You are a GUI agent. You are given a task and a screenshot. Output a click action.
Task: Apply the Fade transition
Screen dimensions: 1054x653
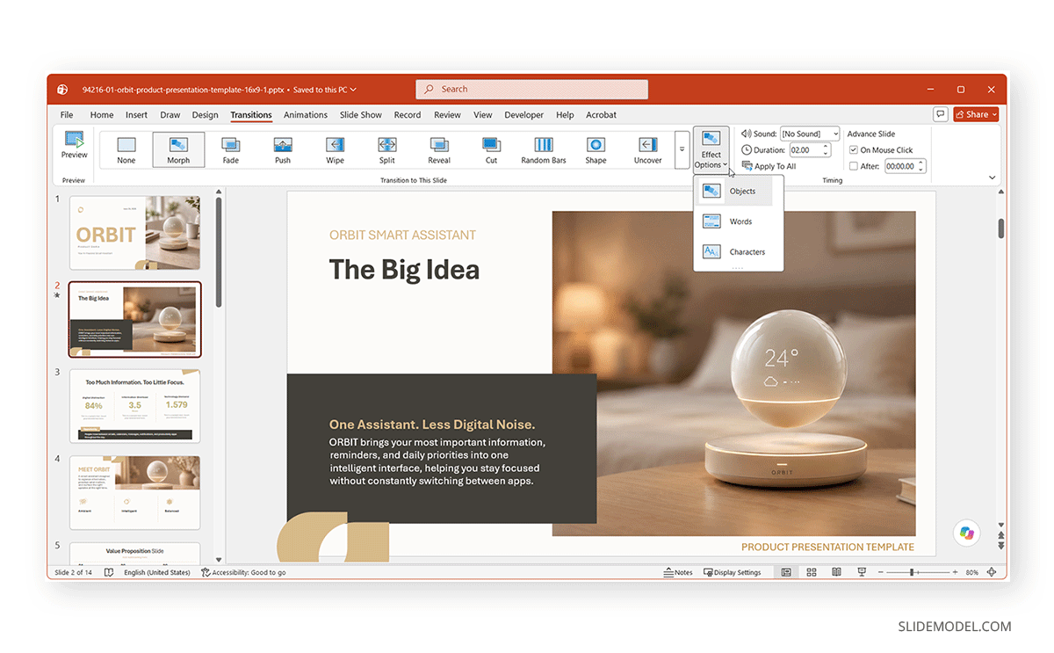230,149
